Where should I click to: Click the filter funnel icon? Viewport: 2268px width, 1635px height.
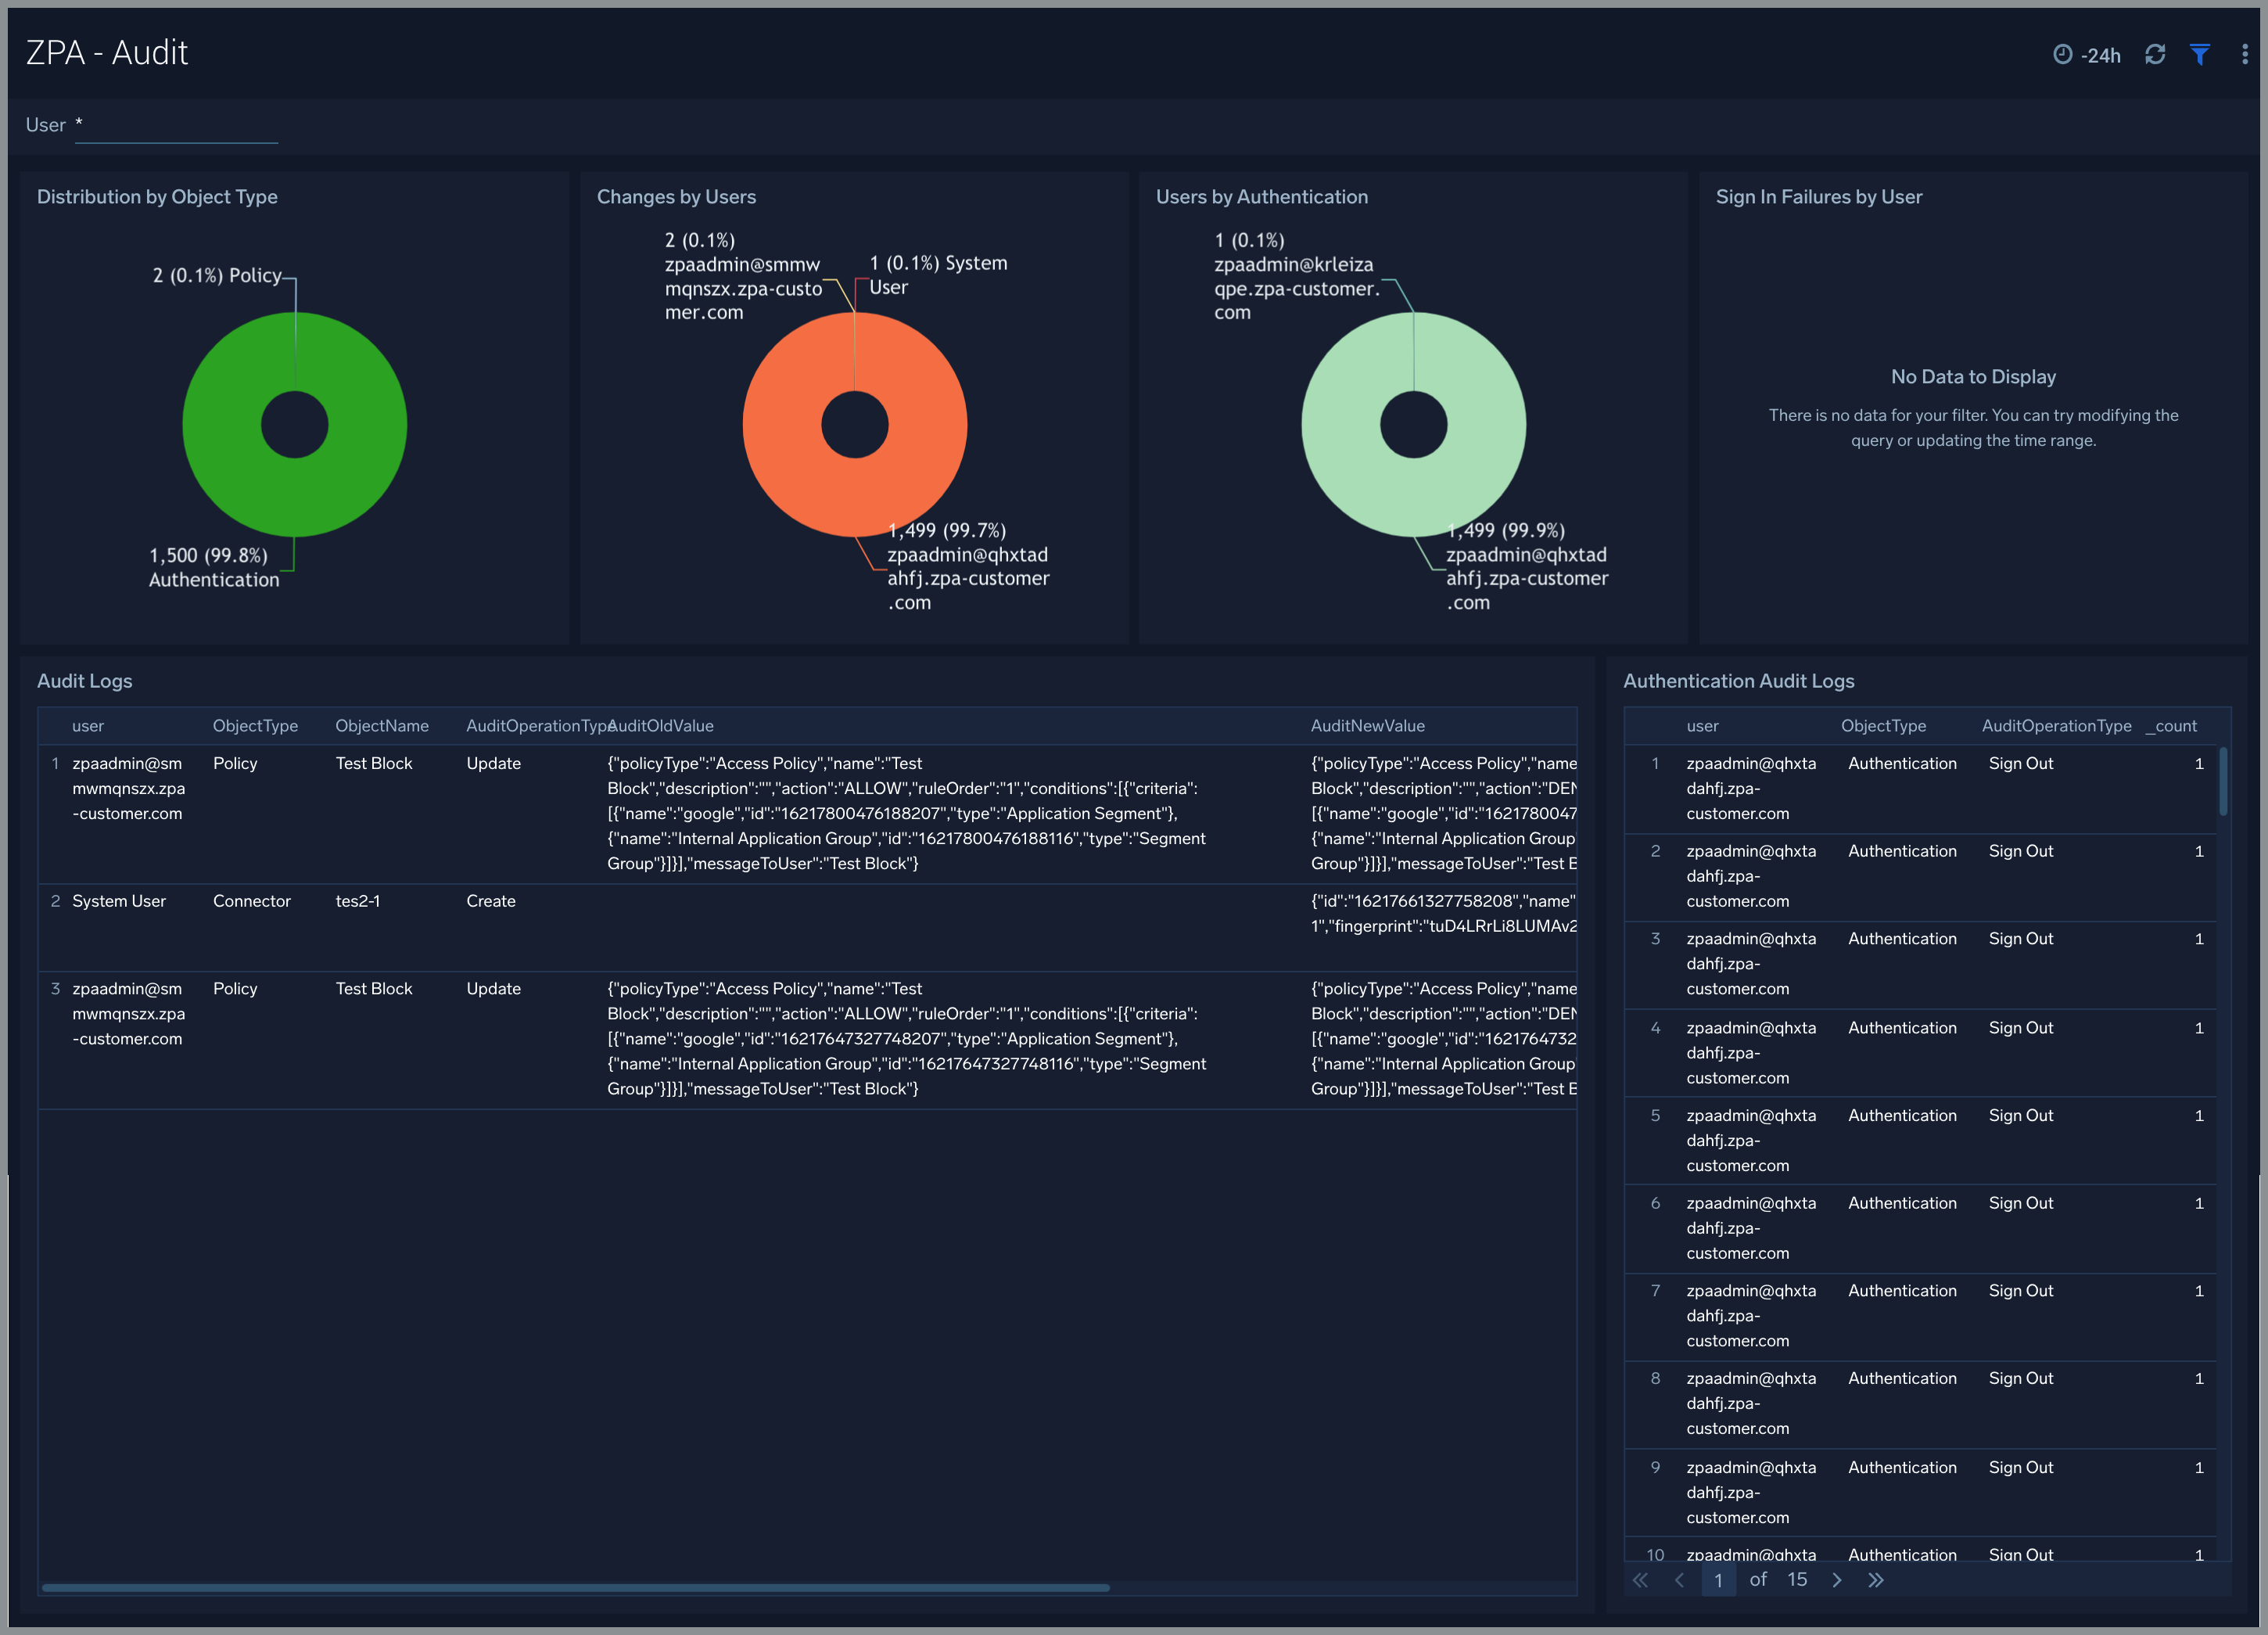coord(2201,48)
